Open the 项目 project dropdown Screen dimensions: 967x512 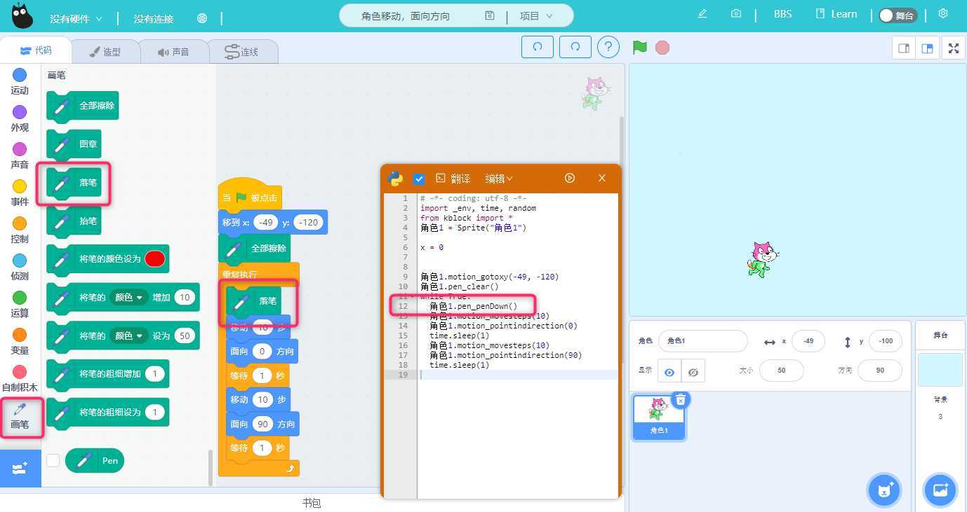click(x=536, y=15)
